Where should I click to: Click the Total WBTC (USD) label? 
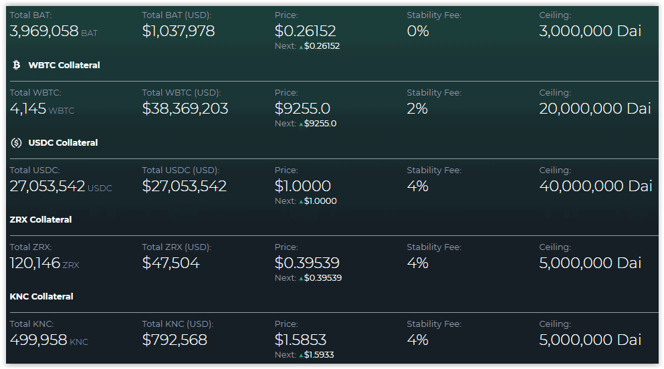point(181,93)
